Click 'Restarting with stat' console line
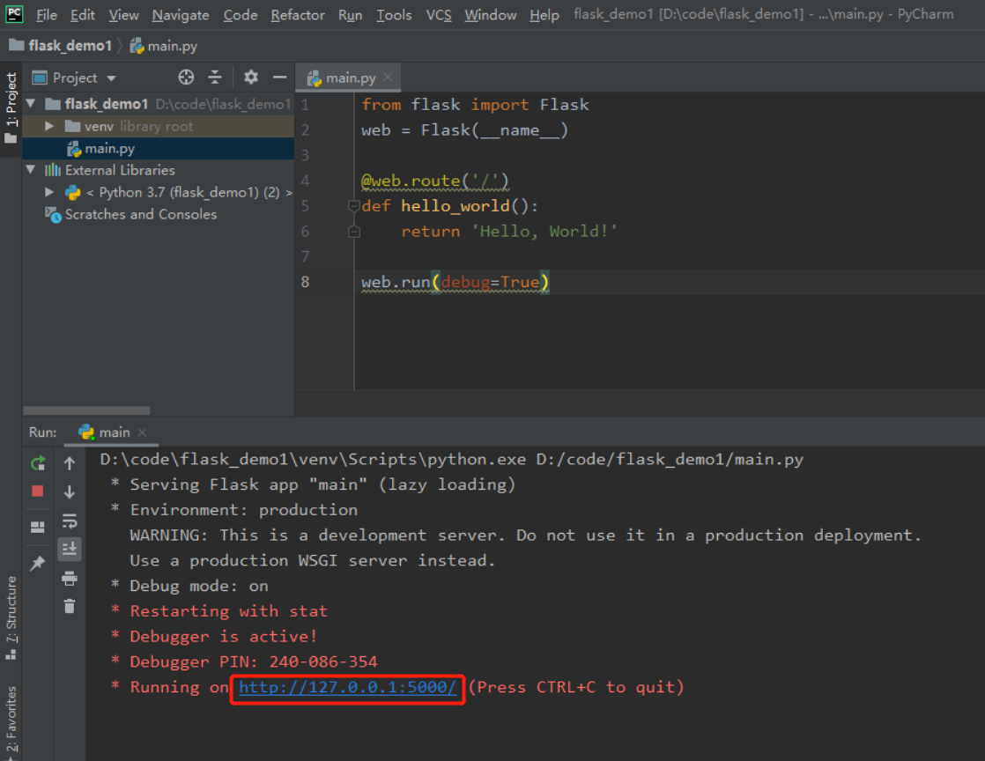Screen dimensions: 985x761 coord(219,611)
